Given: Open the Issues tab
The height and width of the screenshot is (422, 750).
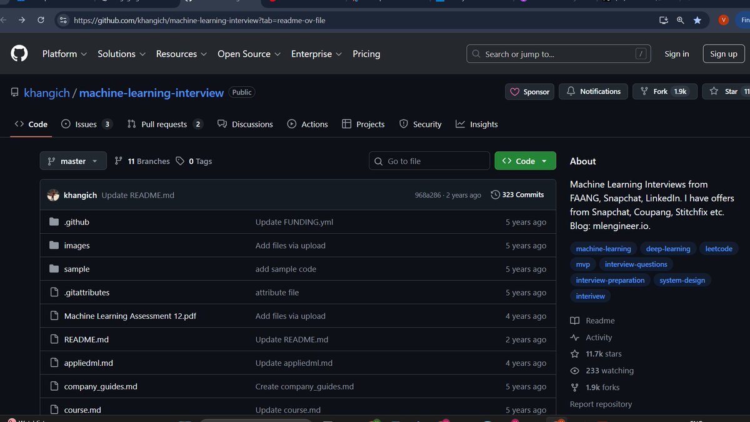Looking at the screenshot, I should point(87,124).
